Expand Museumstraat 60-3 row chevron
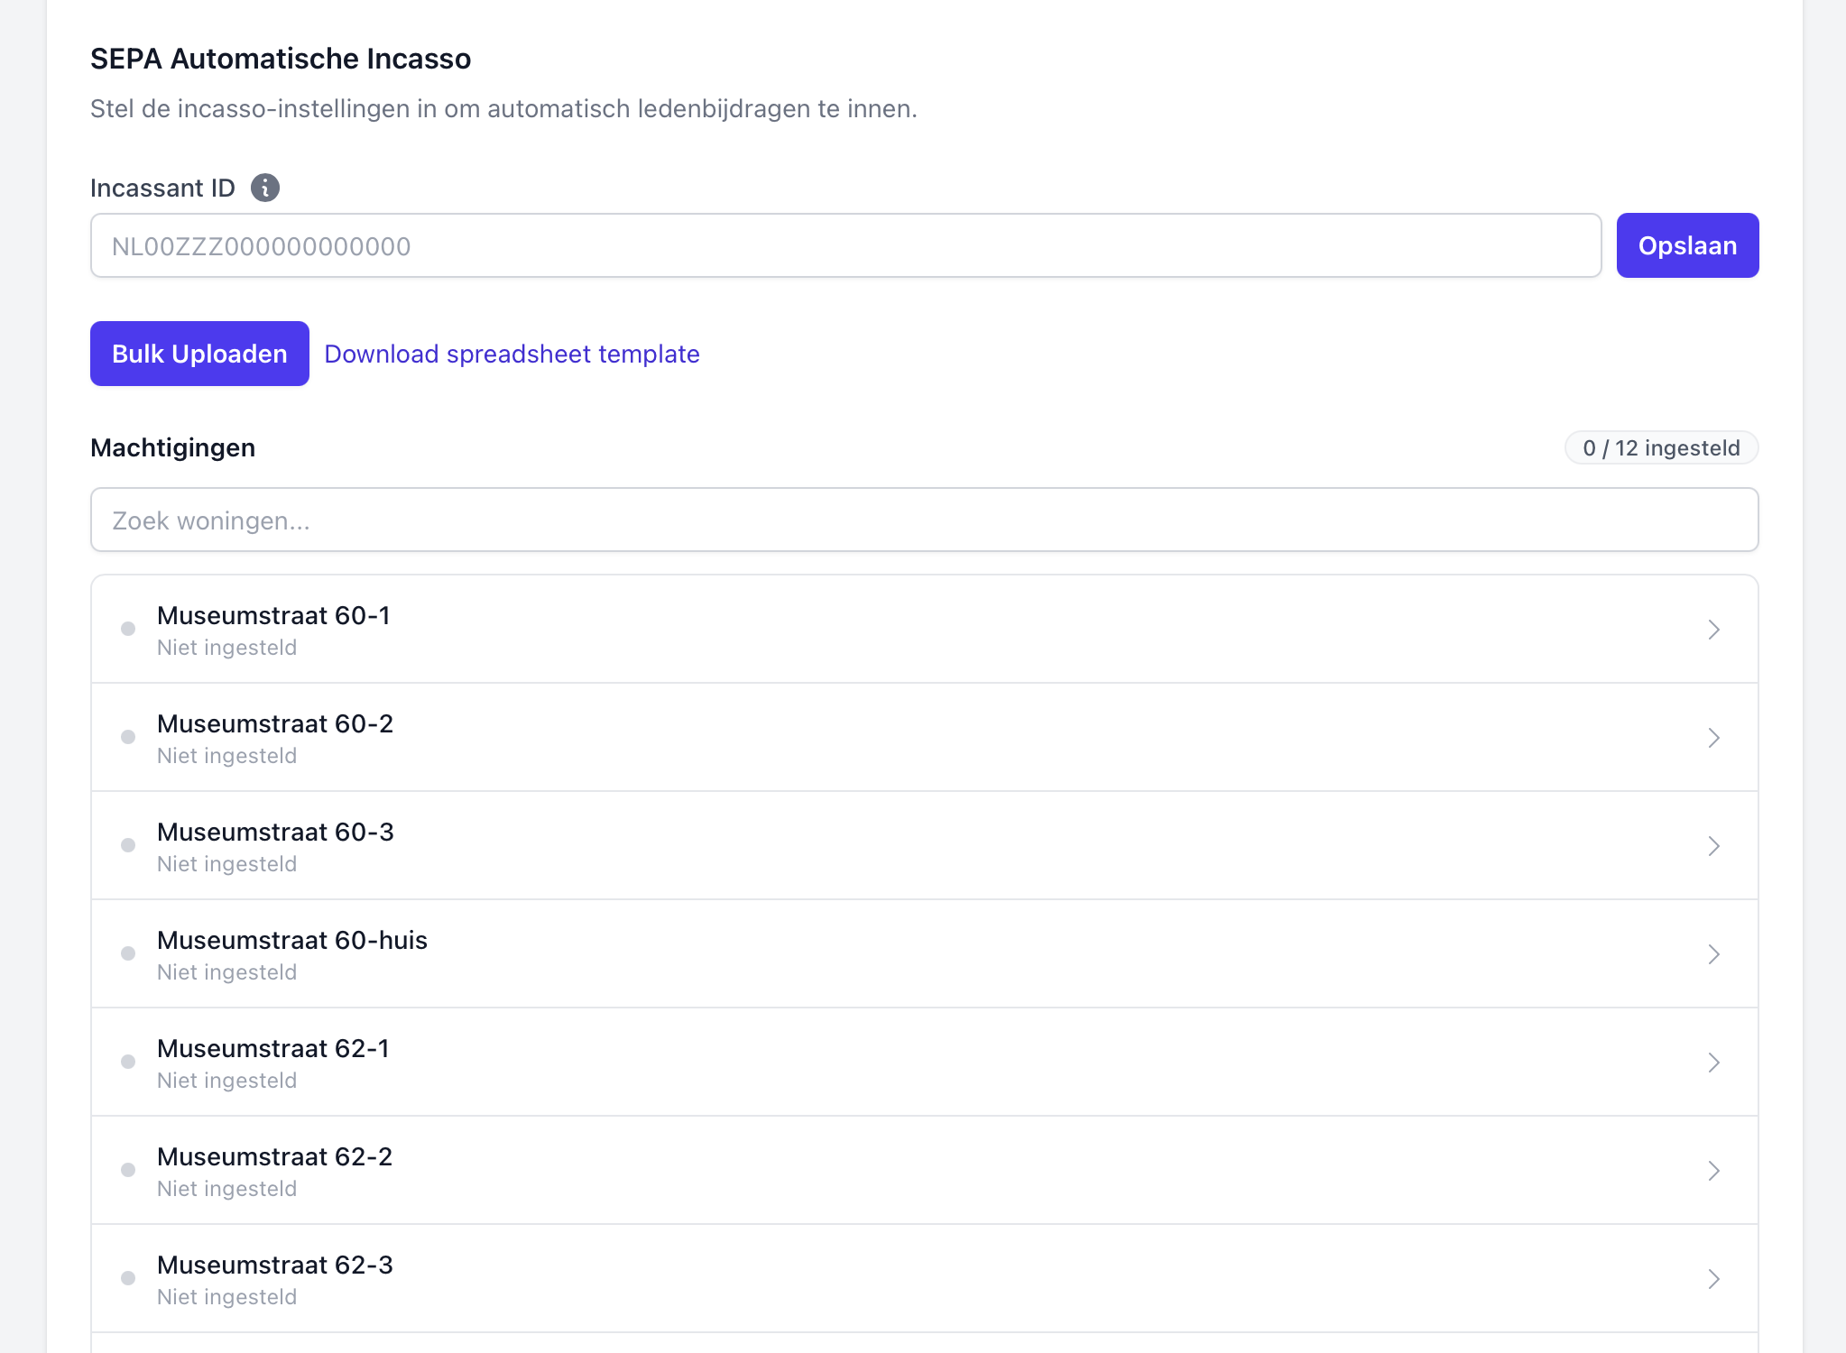Viewport: 1846px width, 1353px height. click(x=1713, y=846)
